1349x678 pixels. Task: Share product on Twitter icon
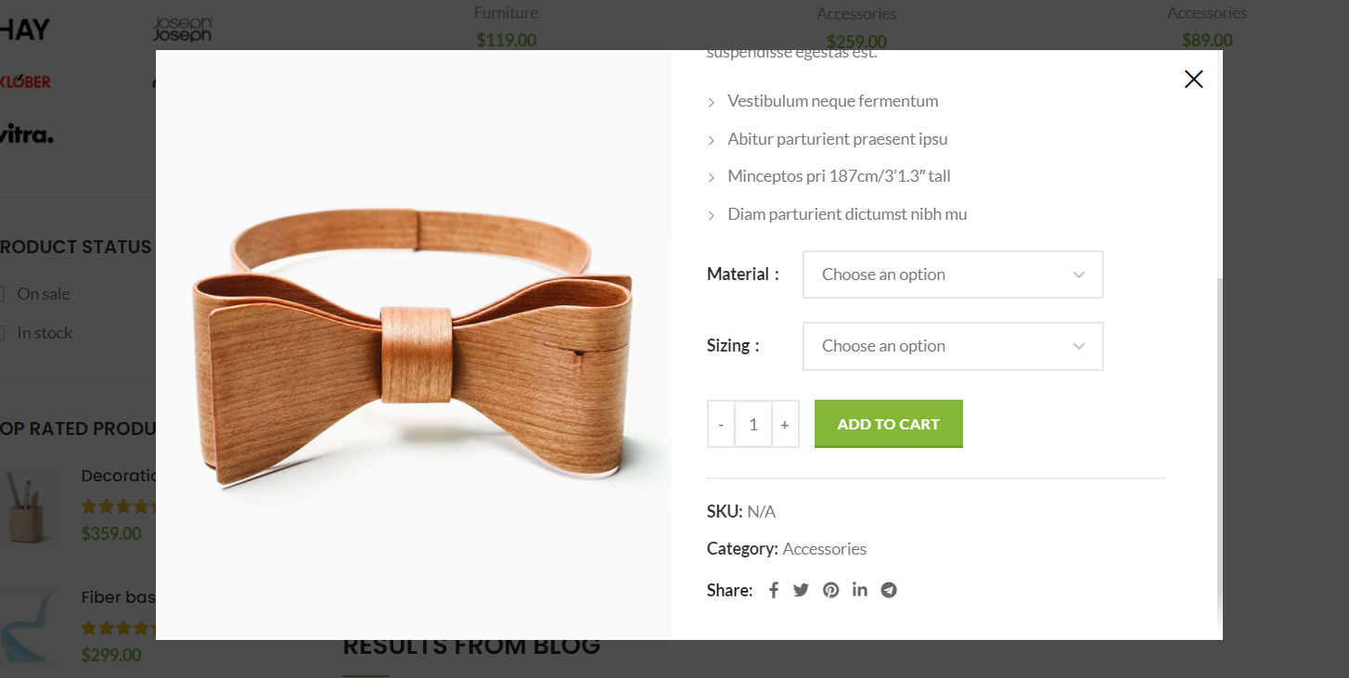802,590
